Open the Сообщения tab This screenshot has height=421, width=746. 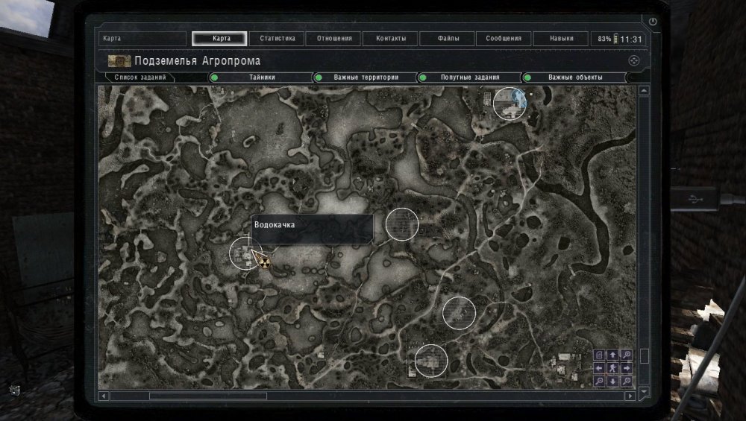[x=504, y=39]
